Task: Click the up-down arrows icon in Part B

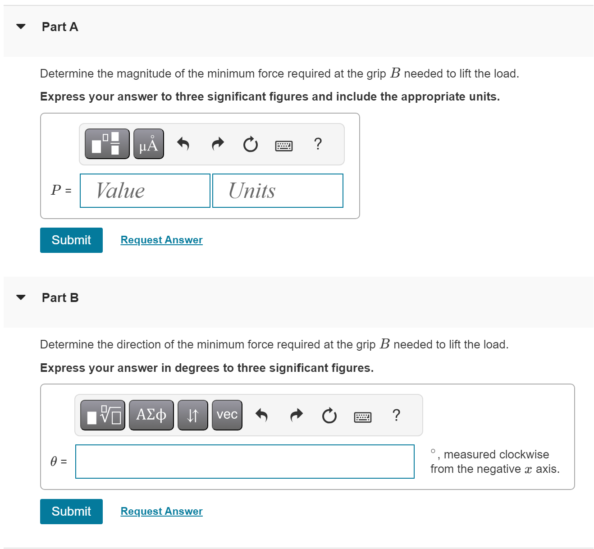Action: pyautogui.click(x=192, y=415)
